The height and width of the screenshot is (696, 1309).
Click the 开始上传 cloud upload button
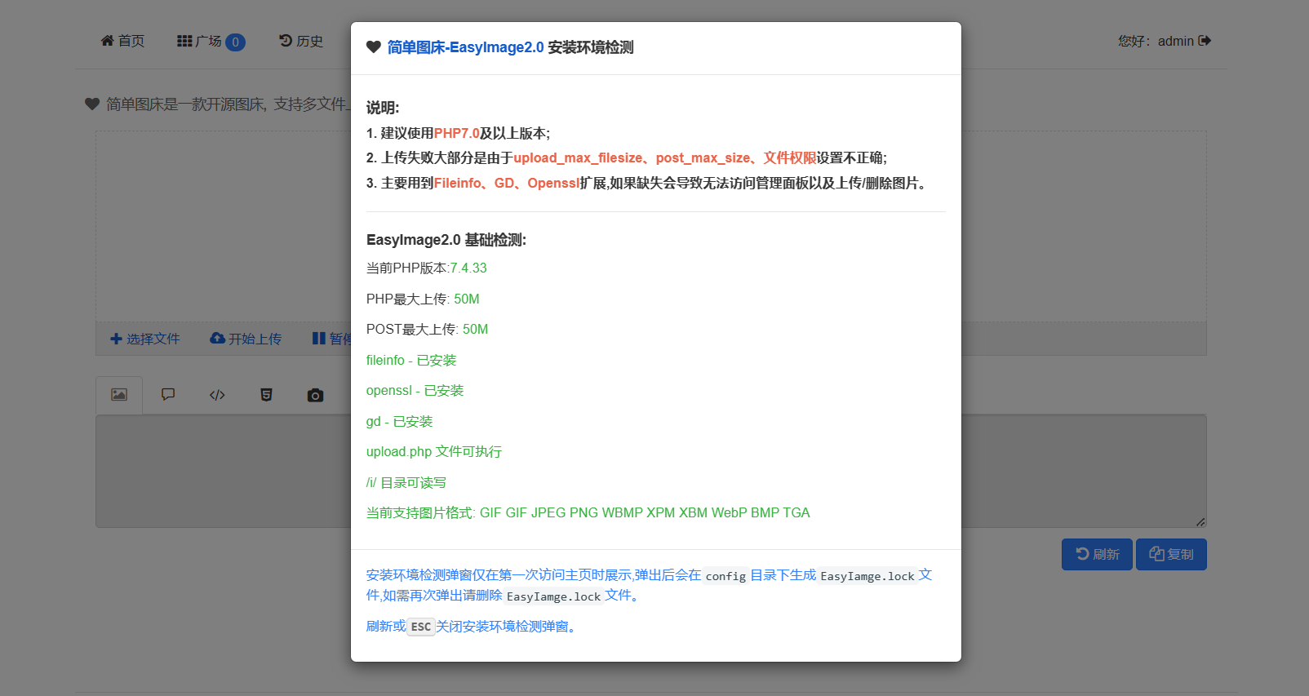246,339
